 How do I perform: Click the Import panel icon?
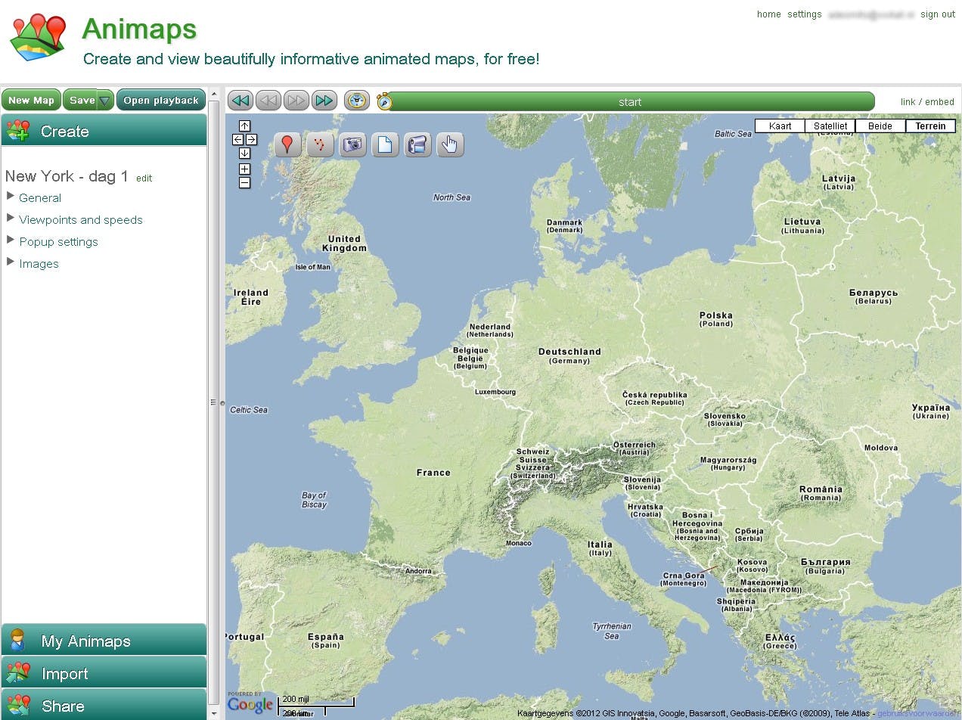(x=17, y=673)
